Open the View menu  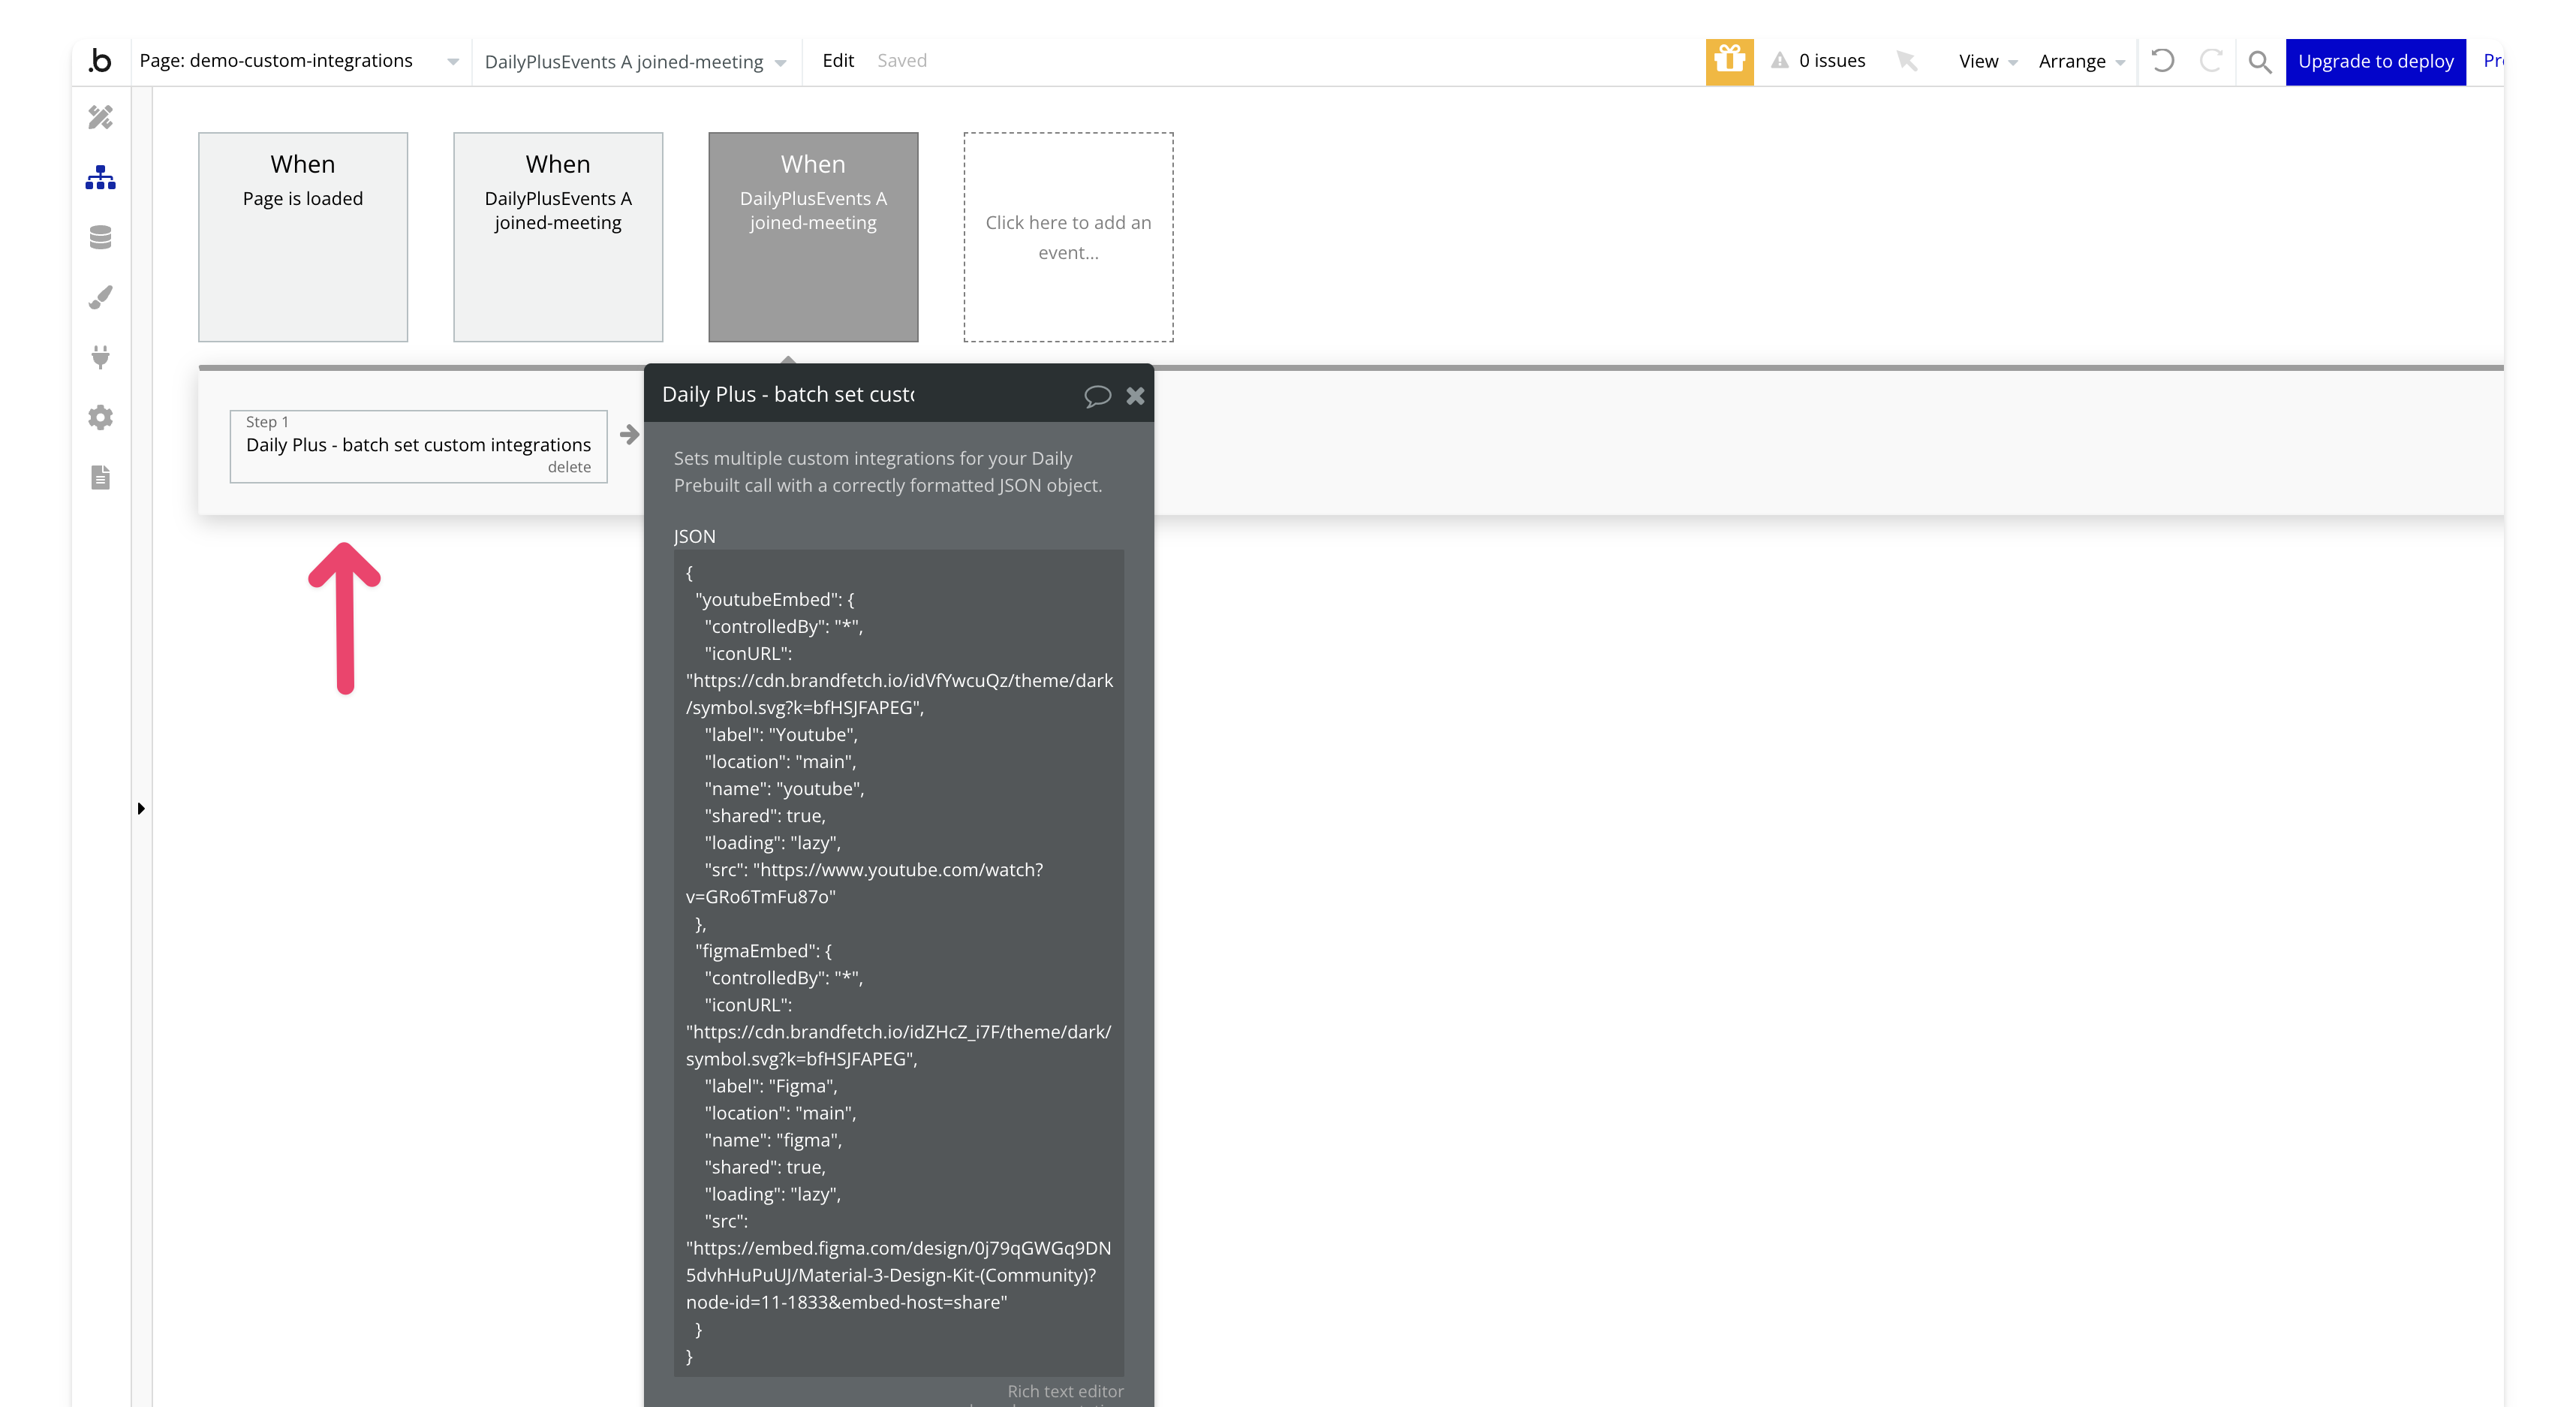pyautogui.click(x=1987, y=61)
